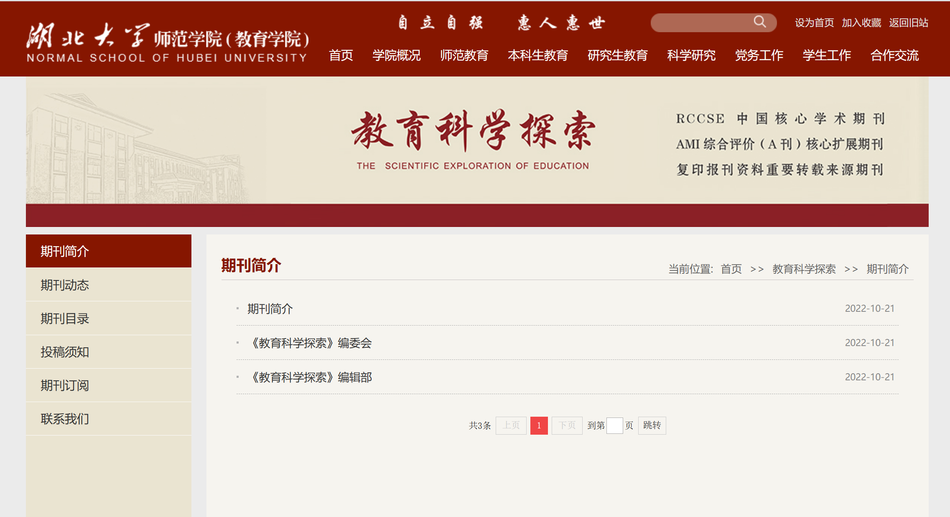Screen dimensions: 950x517
Task: Select 期刊动态 in left sidebar
Action: (x=109, y=285)
